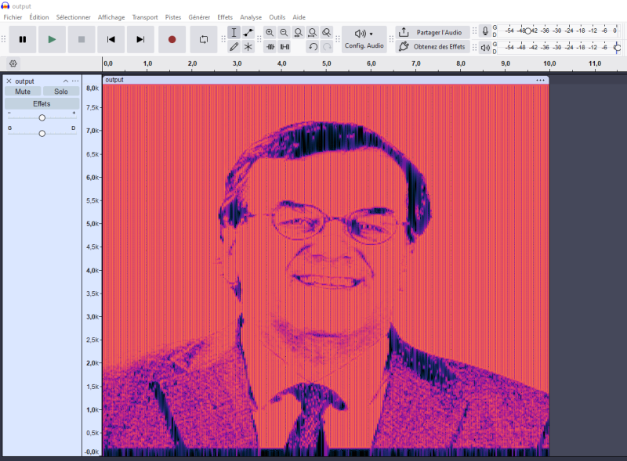Zoom out of the waveform
Screen dimensions: 627x461
click(284, 32)
